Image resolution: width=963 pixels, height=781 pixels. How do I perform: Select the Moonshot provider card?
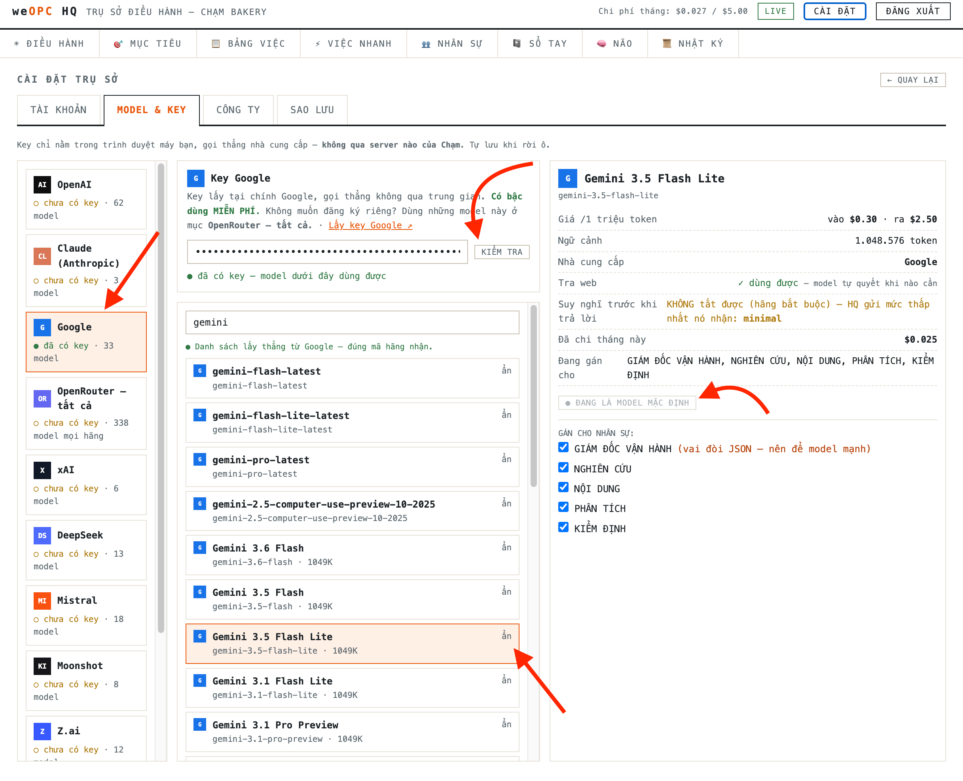point(86,680)
